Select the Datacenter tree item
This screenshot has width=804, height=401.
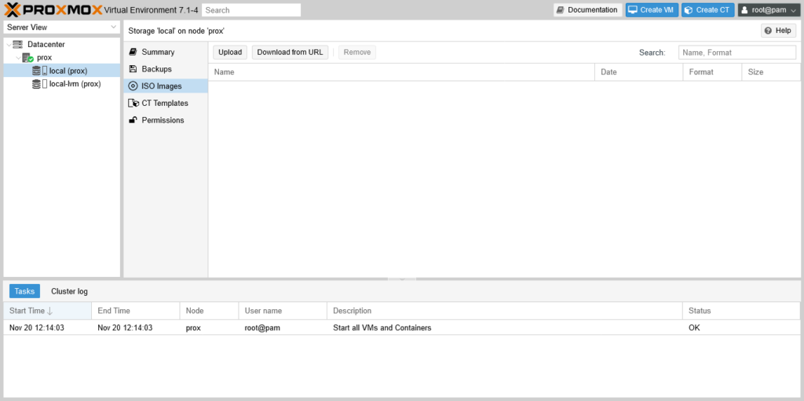point(61,45)
